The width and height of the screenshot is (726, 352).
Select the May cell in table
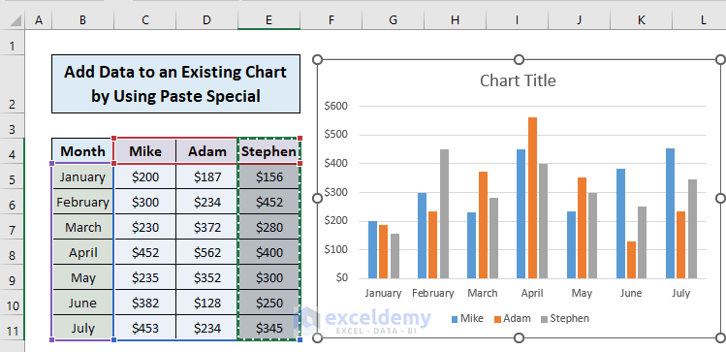click(x=83, y=277)
